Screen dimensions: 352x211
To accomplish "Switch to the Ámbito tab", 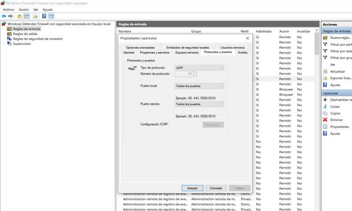I will [x=243, y=52].
